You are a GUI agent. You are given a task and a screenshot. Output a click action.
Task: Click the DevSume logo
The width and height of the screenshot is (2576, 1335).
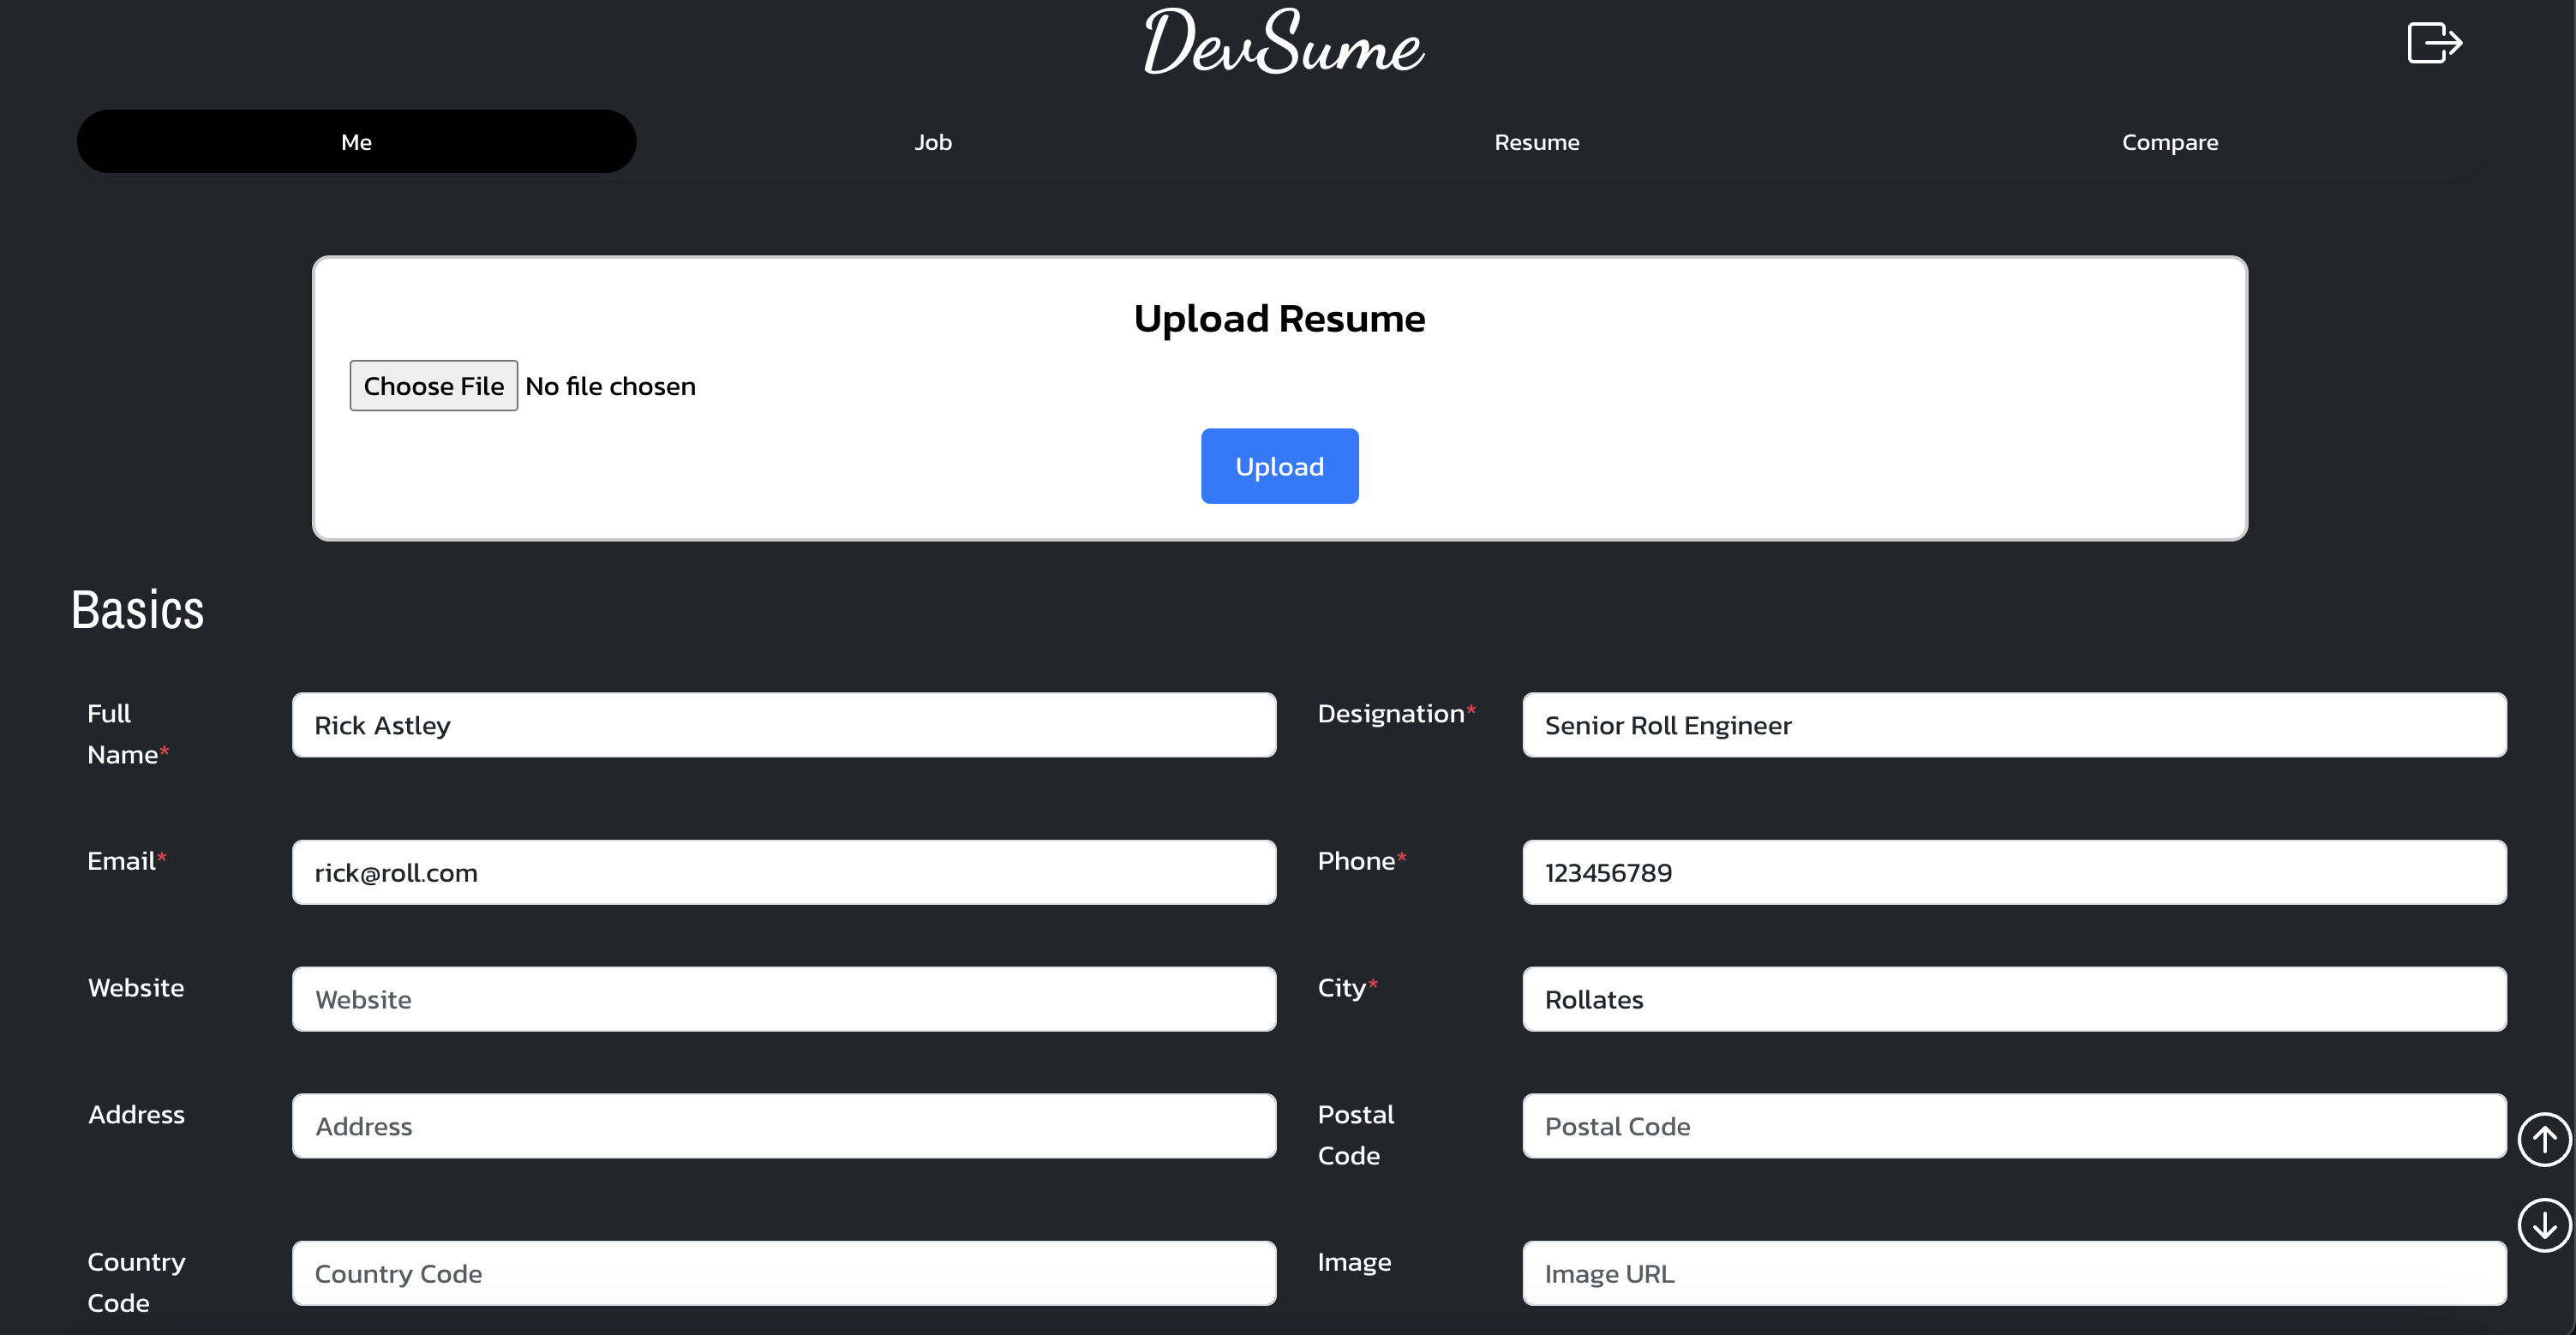click(1284, 42)
